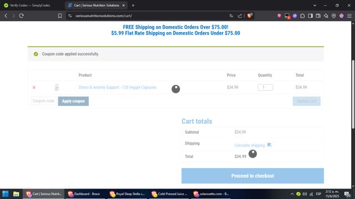355x199 pixels.
Task: Click the Cart totals heading
Action: coord(197,121)
